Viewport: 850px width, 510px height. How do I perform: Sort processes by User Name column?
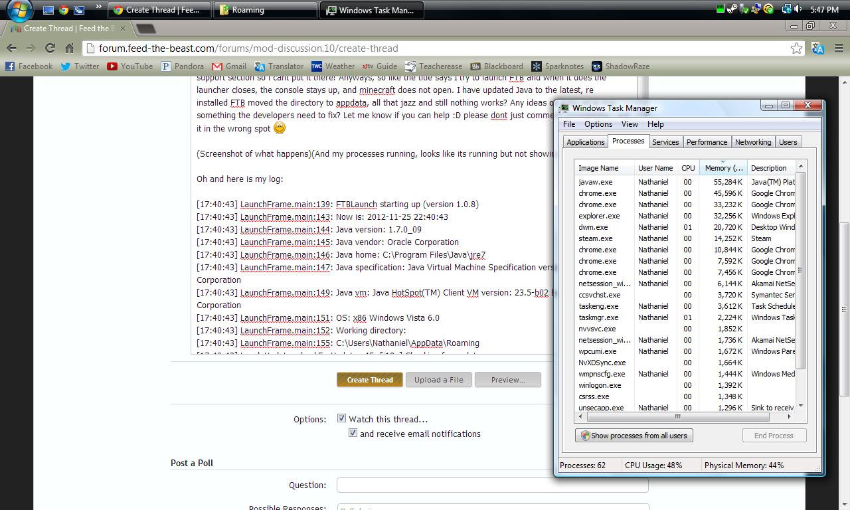click(x=655, y=168)
